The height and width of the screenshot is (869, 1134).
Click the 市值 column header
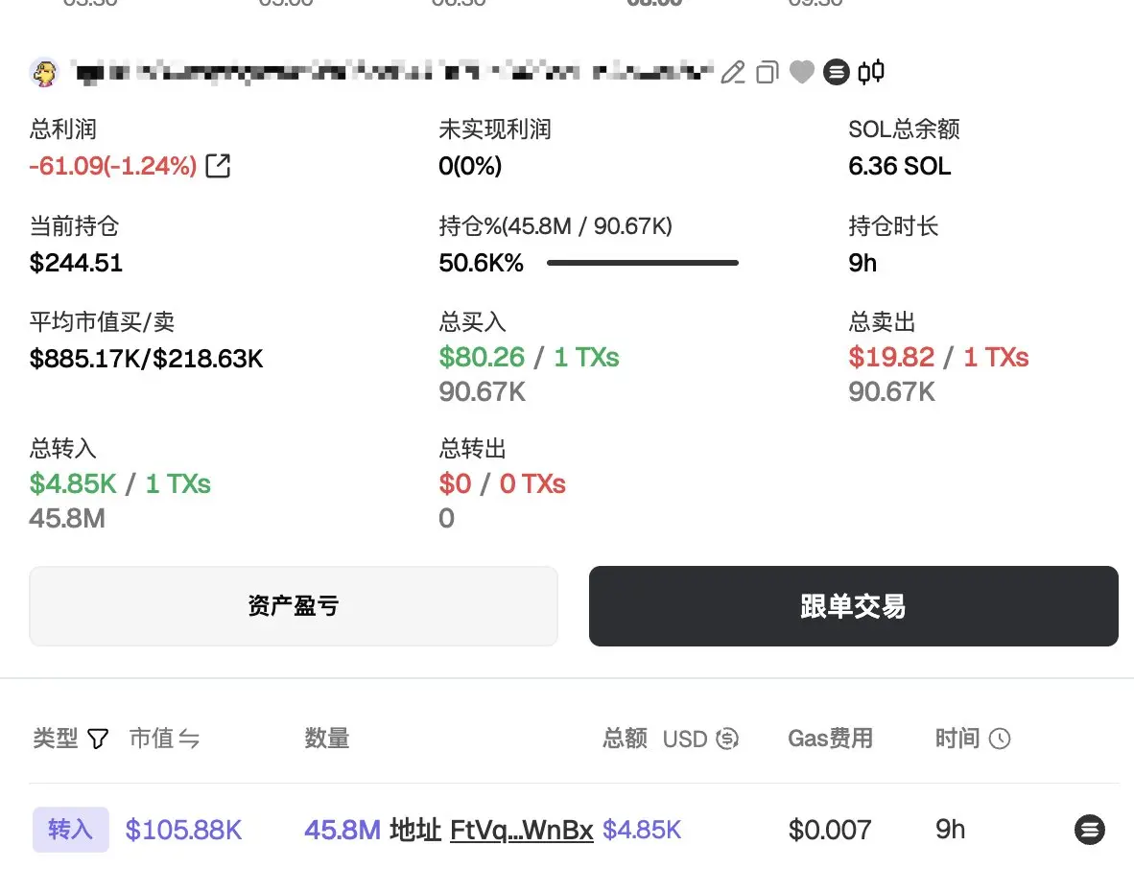pyautogui.click(x=152, y=739)
